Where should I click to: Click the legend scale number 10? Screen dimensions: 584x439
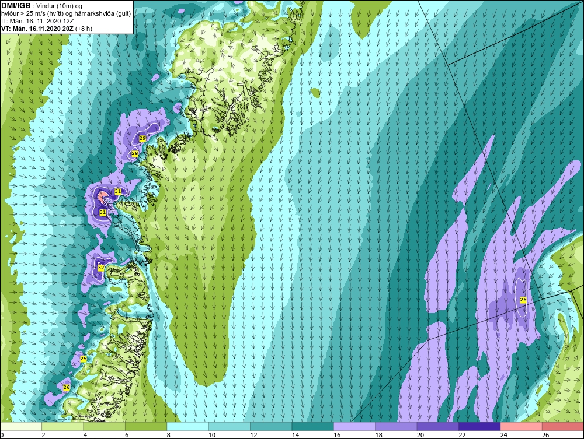[212, 435]
